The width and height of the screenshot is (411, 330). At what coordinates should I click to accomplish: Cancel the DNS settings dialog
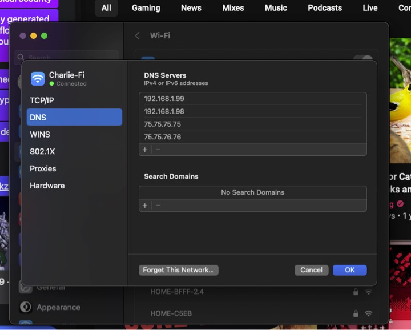pos(311,270)
